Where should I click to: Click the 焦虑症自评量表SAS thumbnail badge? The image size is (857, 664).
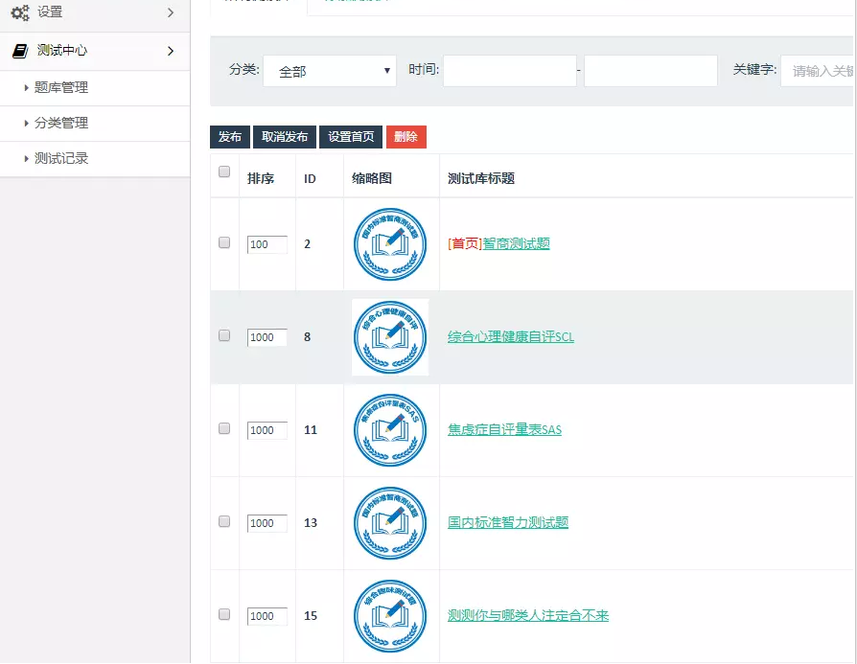[390, 430]
